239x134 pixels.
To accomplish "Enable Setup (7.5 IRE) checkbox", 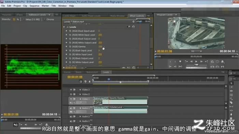I will pos(24,19).
